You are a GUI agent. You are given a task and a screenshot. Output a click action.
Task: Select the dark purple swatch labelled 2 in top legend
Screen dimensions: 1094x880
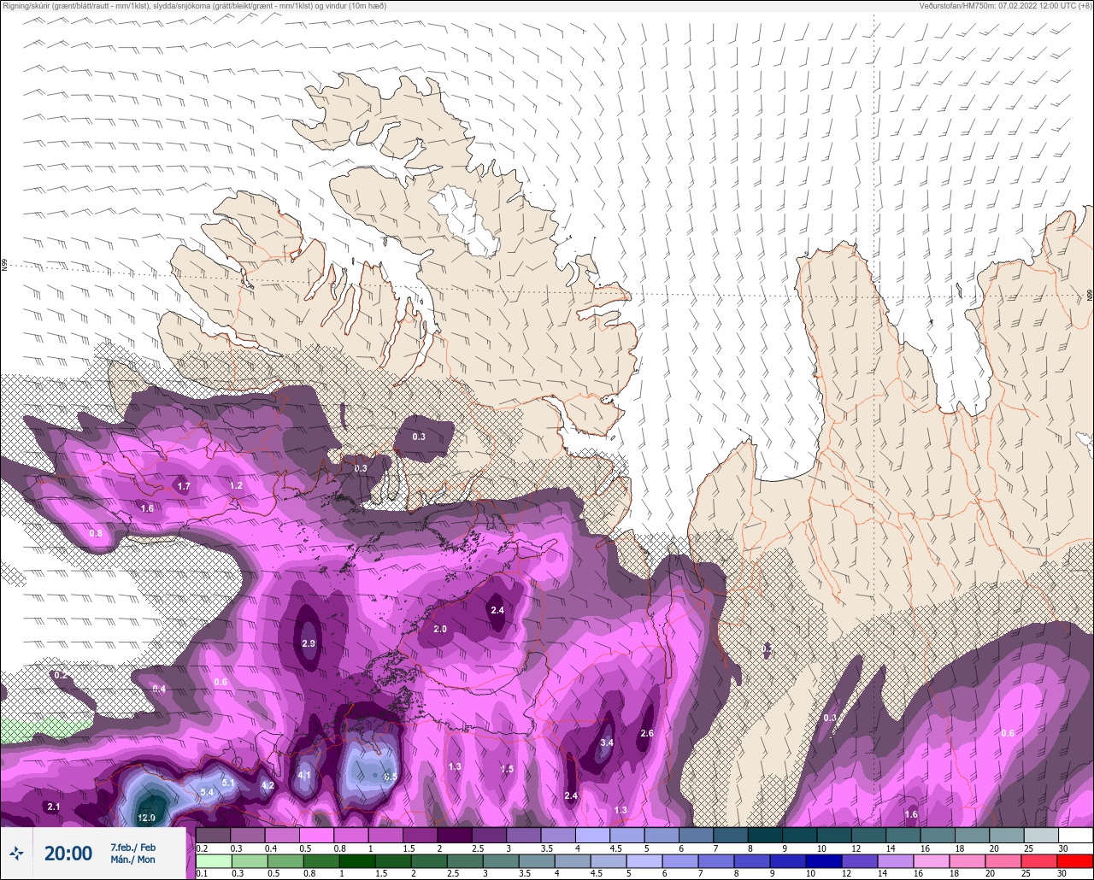pyautogui.click(x=455, y=835)
